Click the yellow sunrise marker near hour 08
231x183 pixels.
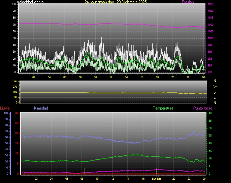pos(84,171)
